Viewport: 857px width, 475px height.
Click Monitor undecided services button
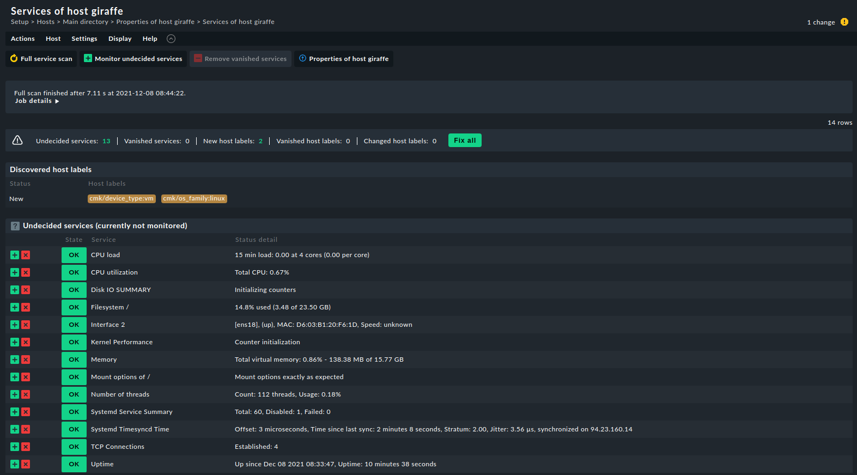click(133, 59)
